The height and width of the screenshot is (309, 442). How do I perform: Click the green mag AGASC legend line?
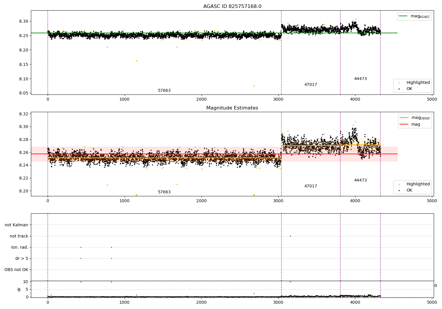point(403,16)
